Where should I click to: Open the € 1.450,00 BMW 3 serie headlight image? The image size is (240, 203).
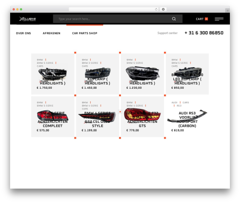[x=97, y=74]
